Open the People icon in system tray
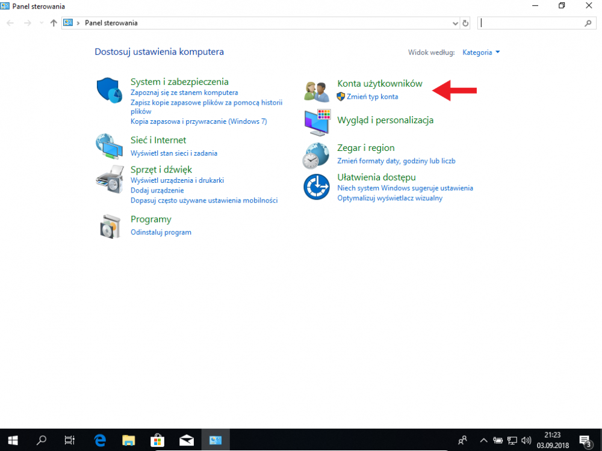The width and height of the screenshot is (602, 451). tap(462, 440)
